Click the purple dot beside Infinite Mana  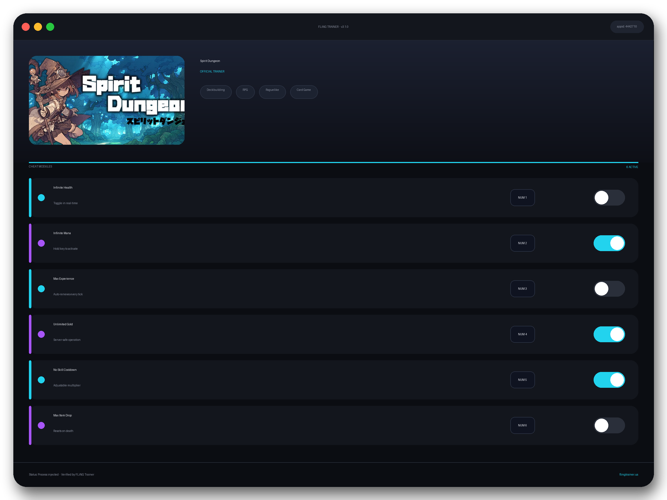tap(41, 243)
